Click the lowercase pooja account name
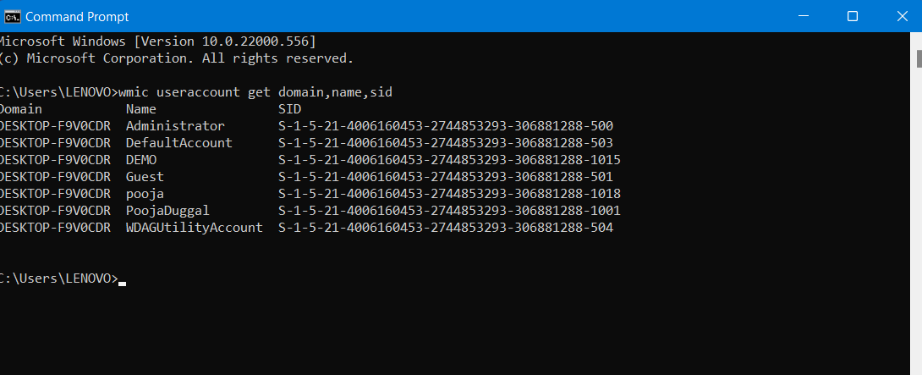This screenshot has width=922, height=375. tap(145, 194)
